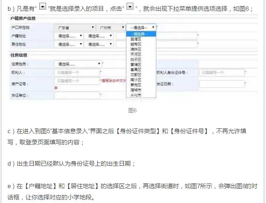Click the dropdown arrow icon after "点击"
266x203 pixels.
click(x=130, y=8)
